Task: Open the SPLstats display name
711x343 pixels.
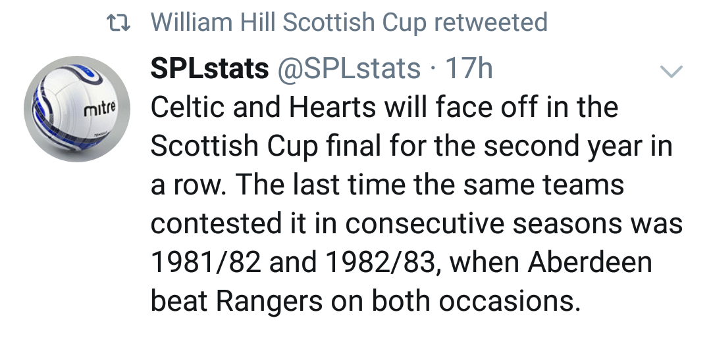Action: coord(209,69)
